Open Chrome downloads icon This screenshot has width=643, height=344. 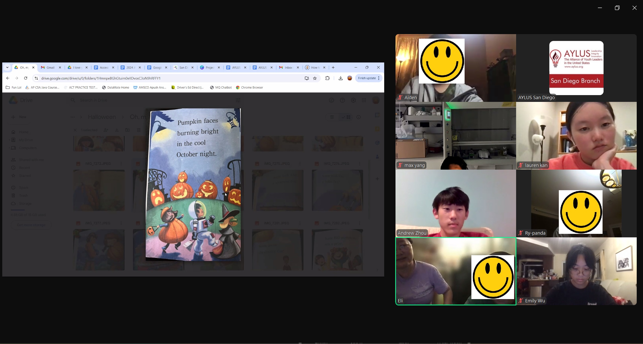(x=340, y=78)
